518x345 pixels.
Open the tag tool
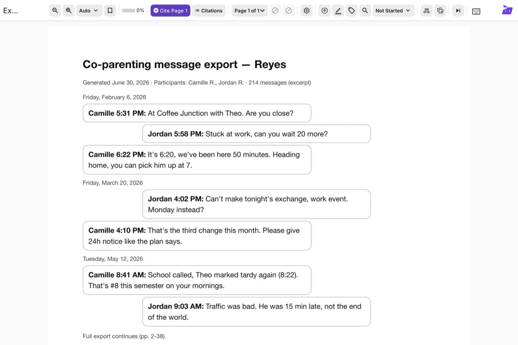coord(351,11)
